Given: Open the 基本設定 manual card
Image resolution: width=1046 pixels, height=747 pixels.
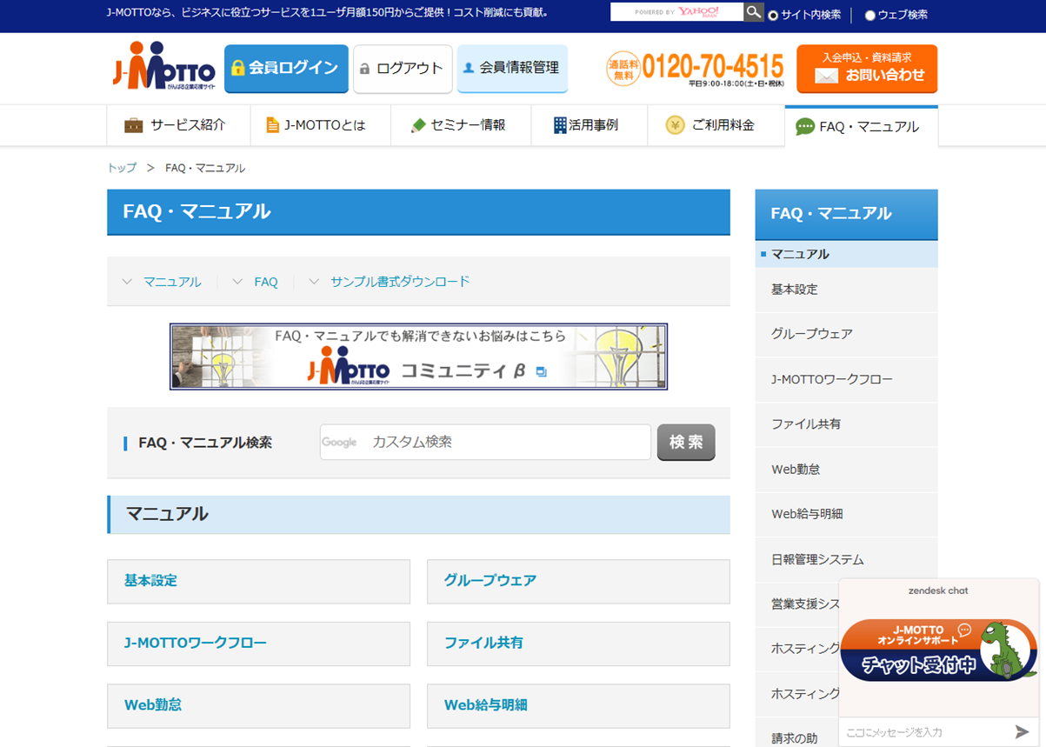Looking at the screenshot, I should [x=258, y=581].
